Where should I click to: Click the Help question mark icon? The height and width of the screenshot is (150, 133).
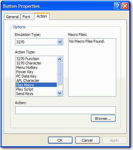coord(117,6)
